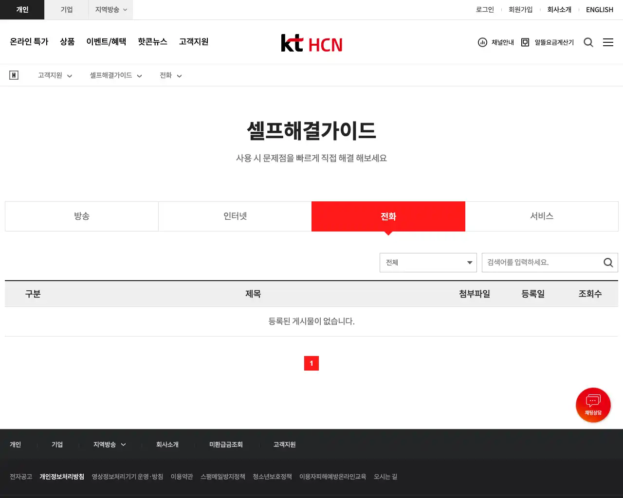Click the kt HCN logo
623x498 pixels.
311,43
